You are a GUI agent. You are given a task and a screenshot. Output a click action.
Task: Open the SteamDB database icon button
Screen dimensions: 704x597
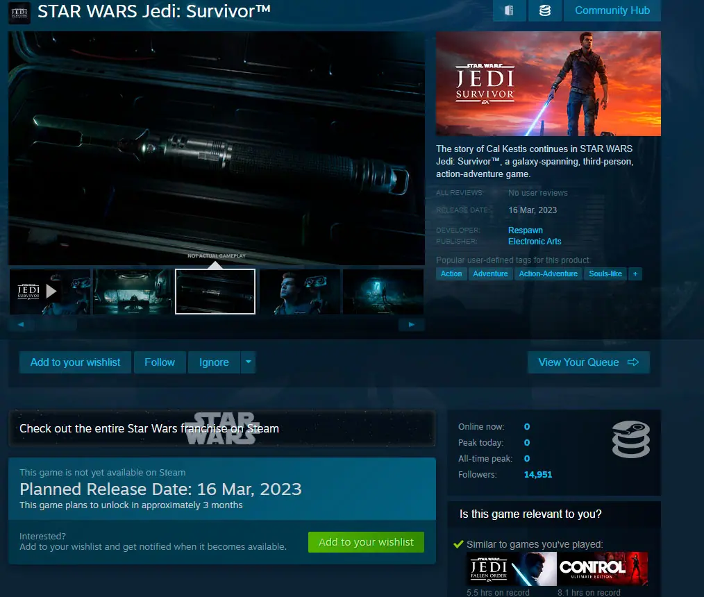pyautogui.click(x=545, y=10)
